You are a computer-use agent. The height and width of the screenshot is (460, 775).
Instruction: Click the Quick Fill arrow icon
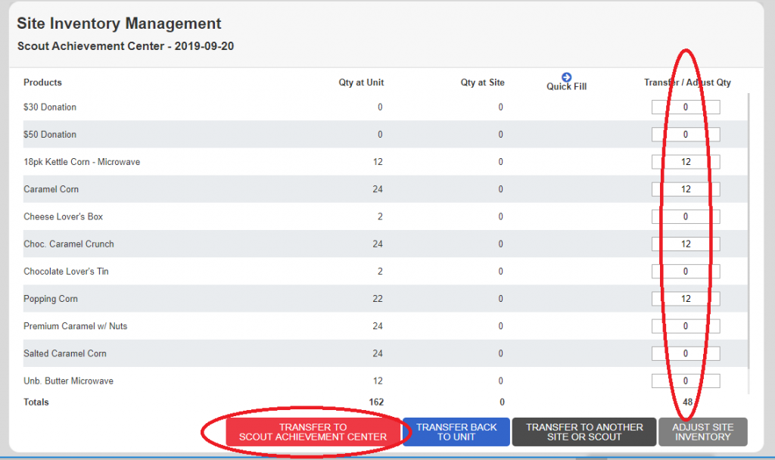(x=566, y=77)
